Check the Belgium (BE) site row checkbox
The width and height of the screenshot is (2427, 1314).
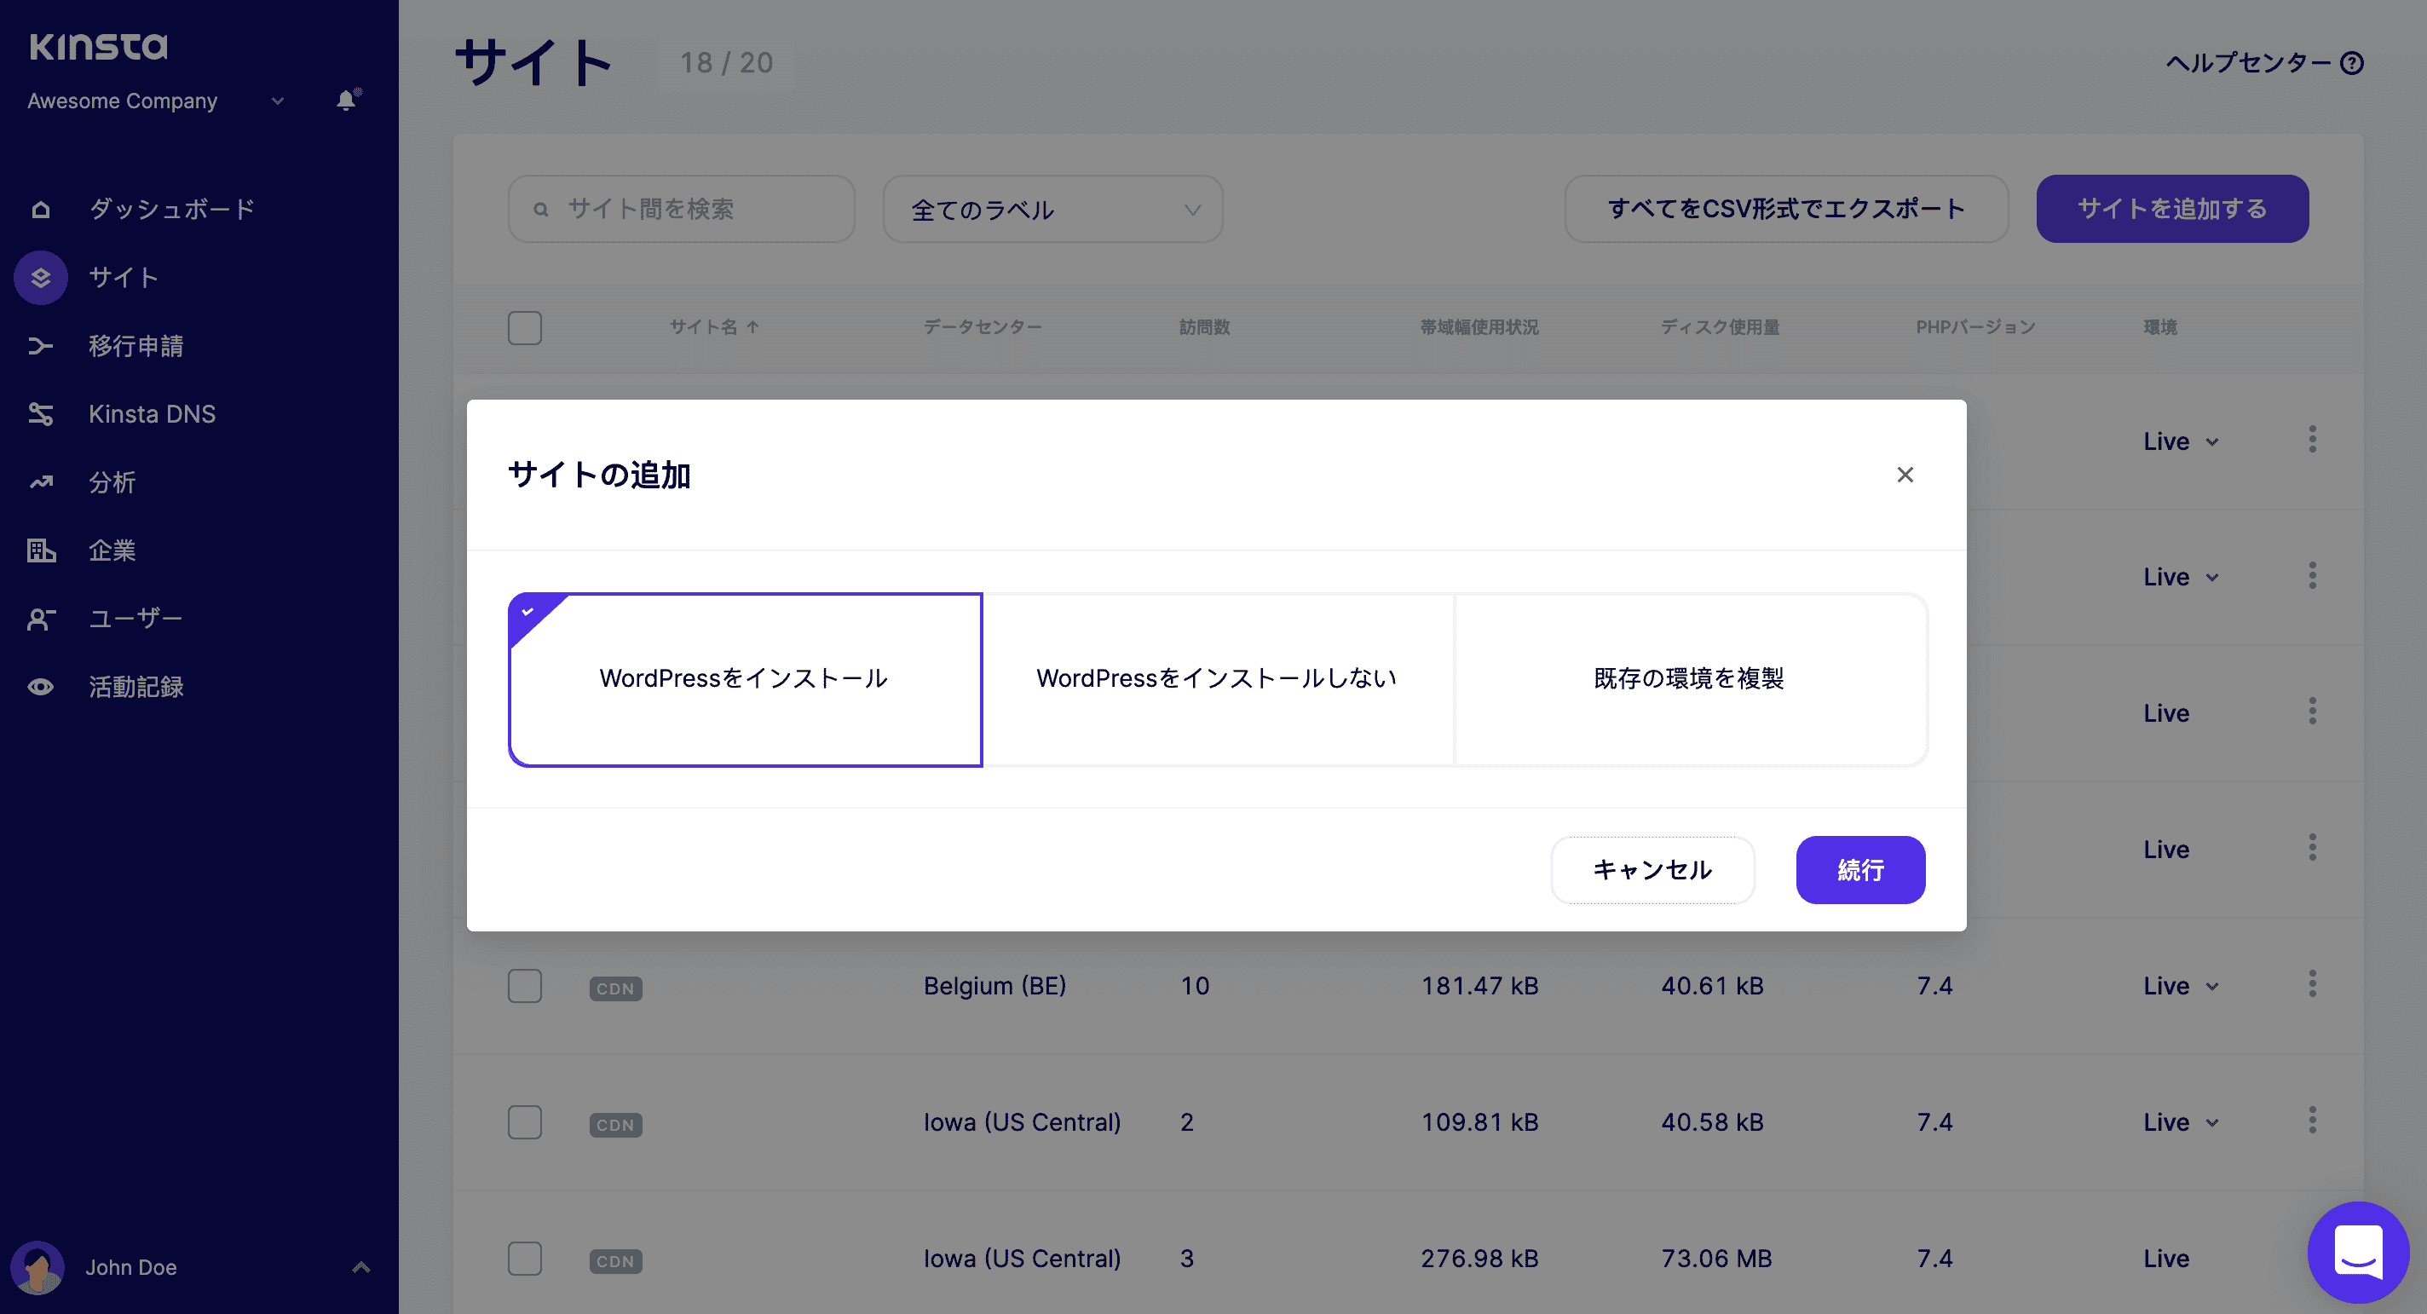(525, 985)
